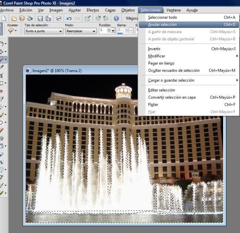Rotate the image right with the toolbar icon
The height and width of the screenshot is (233, 240).
click(x=98, y=19)
